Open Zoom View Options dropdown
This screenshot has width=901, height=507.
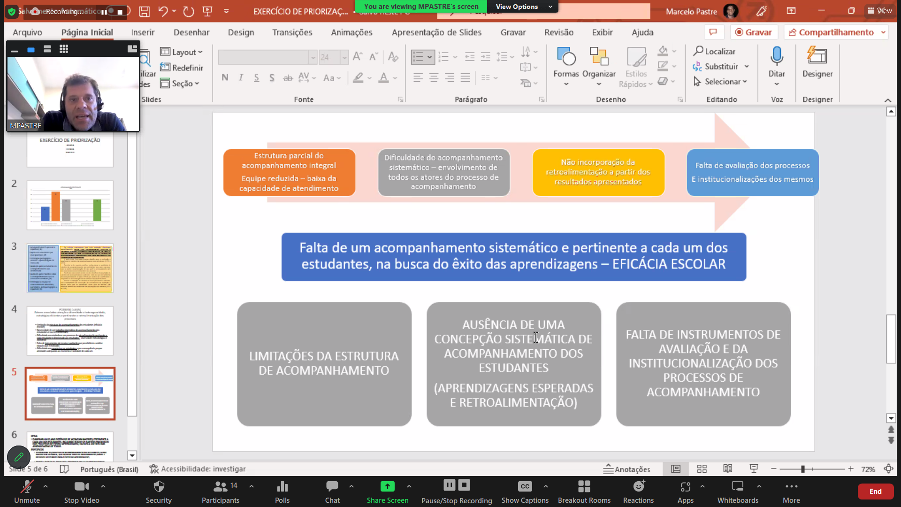point(523,7)
